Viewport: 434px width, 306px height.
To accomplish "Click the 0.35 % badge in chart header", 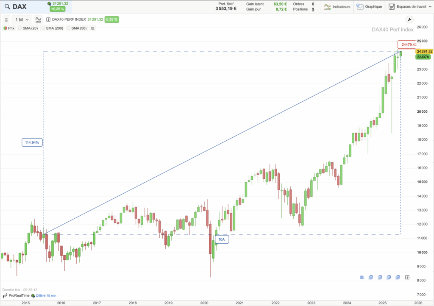I will 112,19.
